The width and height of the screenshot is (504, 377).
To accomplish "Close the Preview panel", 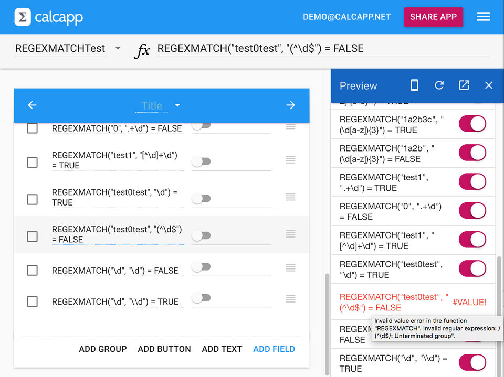I will [x=489, y=85].
